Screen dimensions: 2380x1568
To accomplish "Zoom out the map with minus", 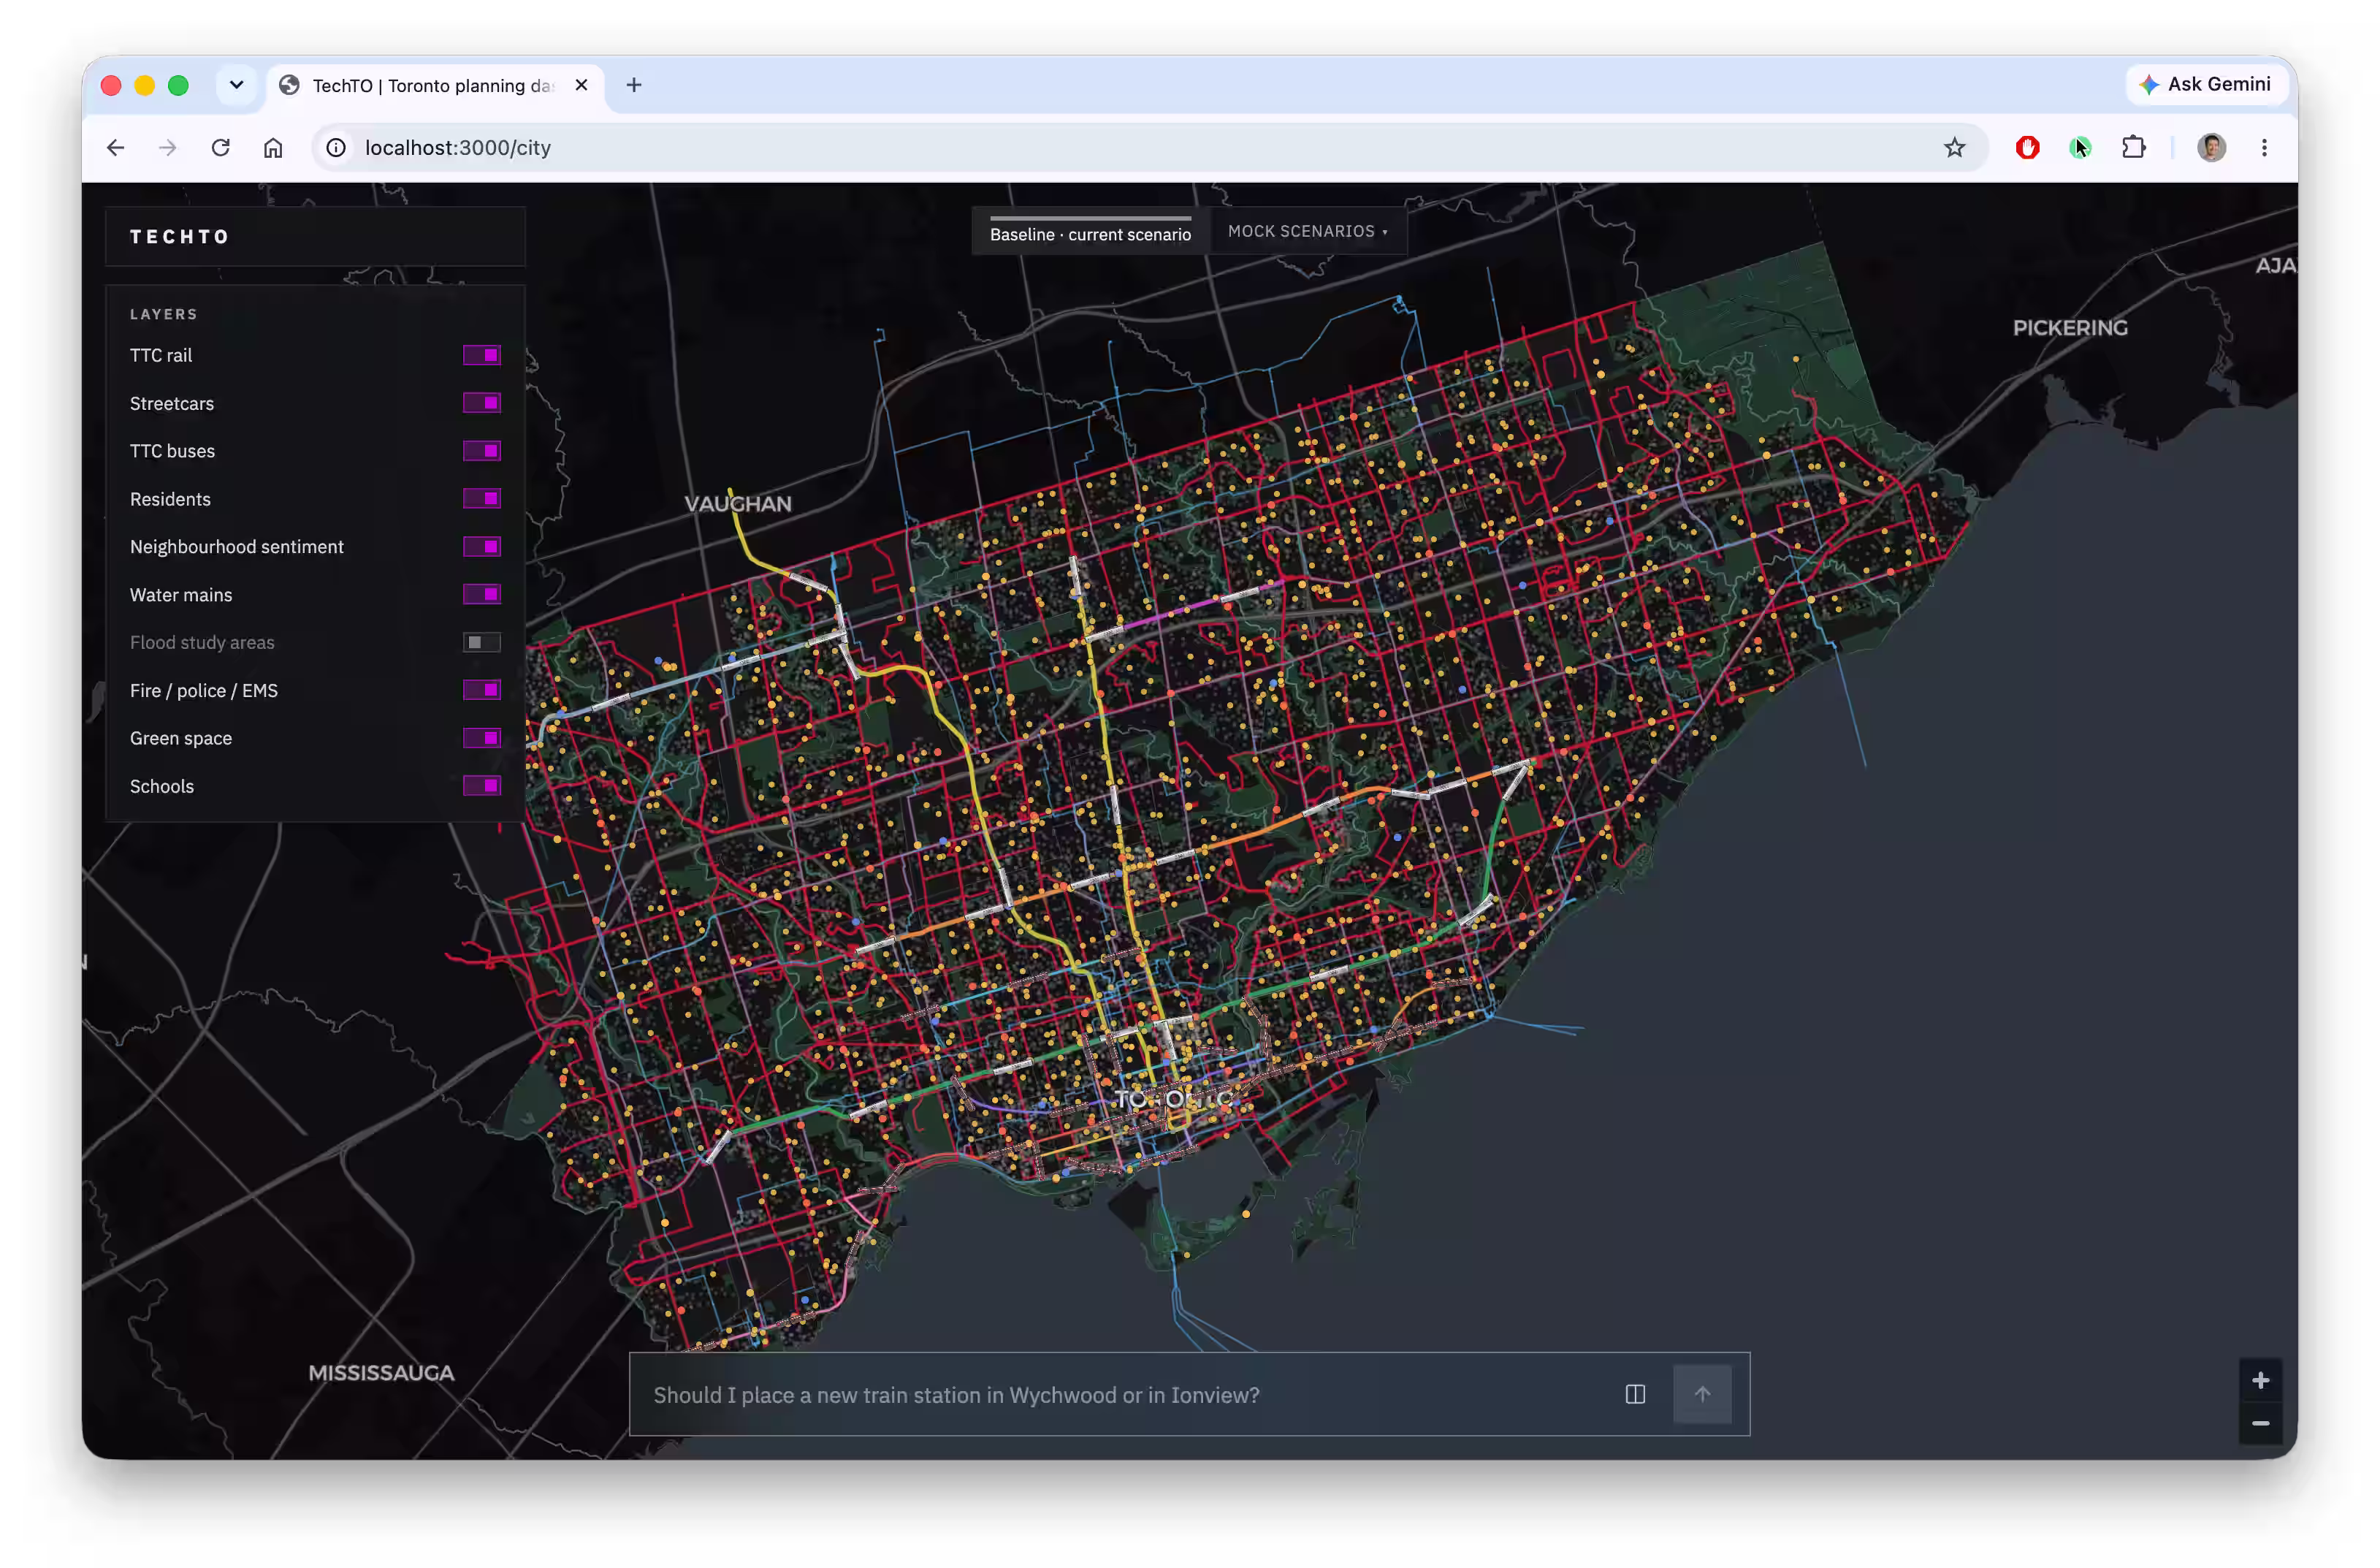I will coord(2259,1423).
